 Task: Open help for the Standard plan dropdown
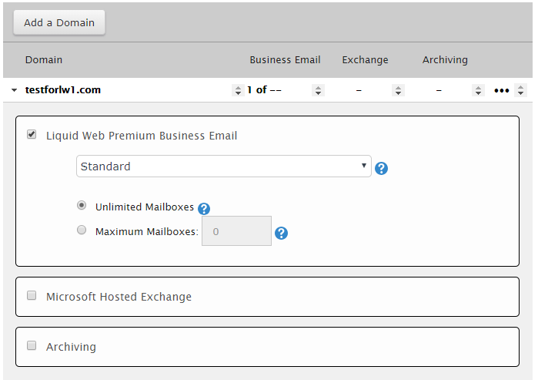click(381, 168)
